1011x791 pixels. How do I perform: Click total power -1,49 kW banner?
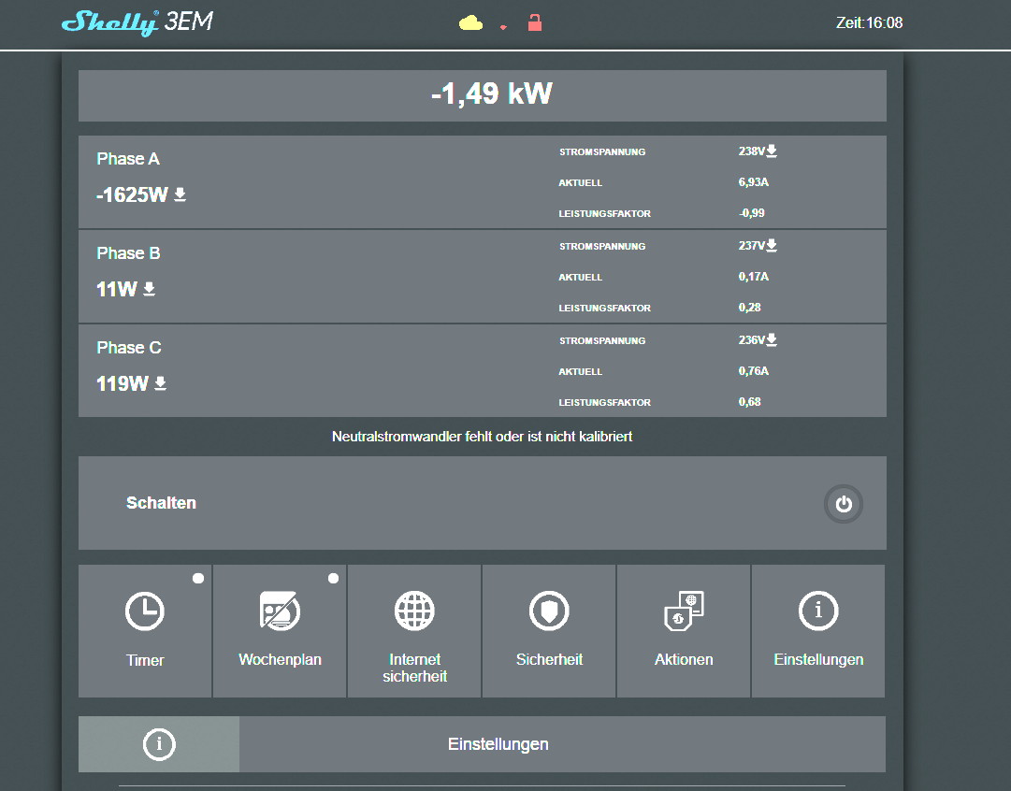tap(483, 95)
